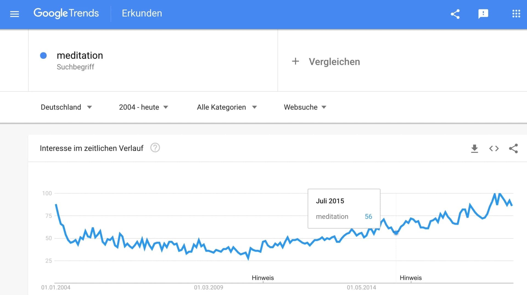This screenshot has height=295, width=527.
Task: Select the meditation Suchbegriff card
Action: pyautogui.click(x=80, y=60)
